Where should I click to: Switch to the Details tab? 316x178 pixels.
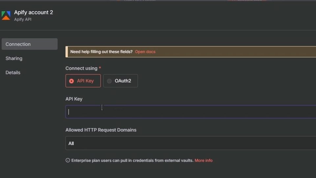(13, 73)
